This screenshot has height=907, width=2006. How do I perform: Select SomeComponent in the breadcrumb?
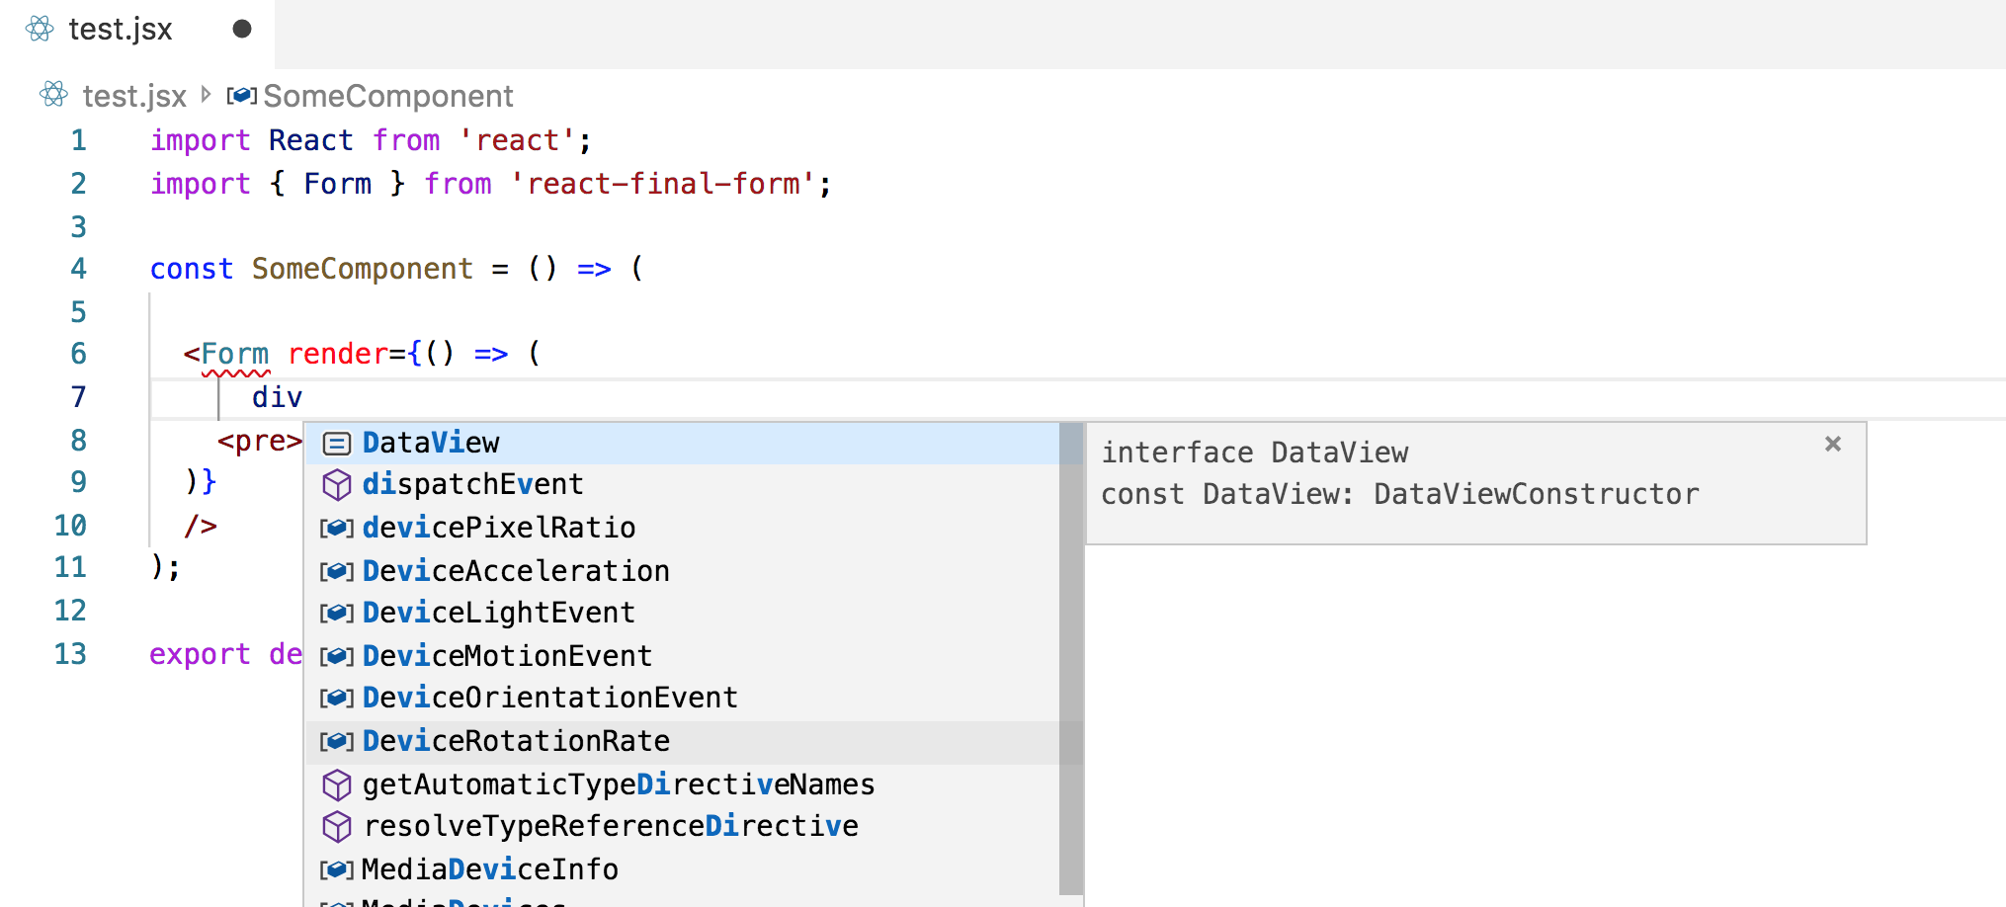(x=387, y=95)
